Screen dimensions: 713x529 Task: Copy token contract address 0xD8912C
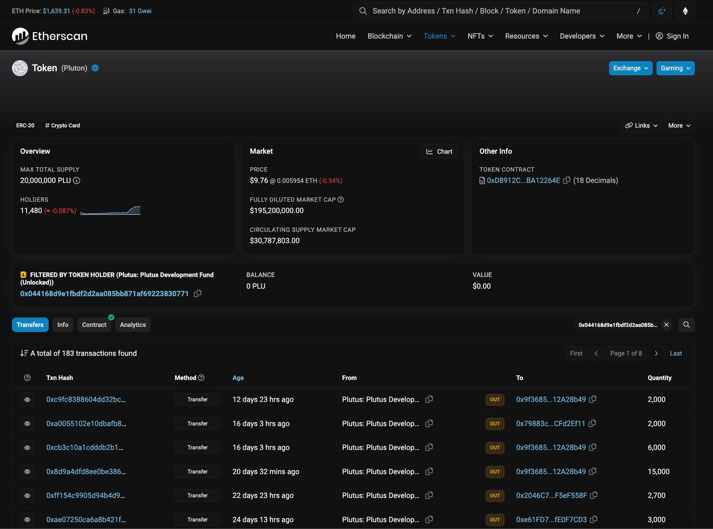[x=566, y=180]
